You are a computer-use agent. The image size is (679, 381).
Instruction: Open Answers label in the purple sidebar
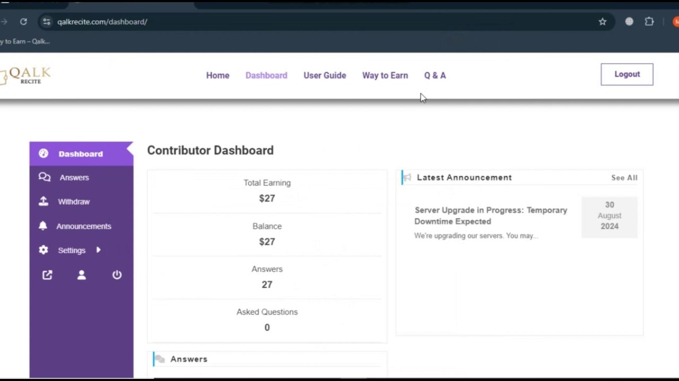tap(74, 178)
